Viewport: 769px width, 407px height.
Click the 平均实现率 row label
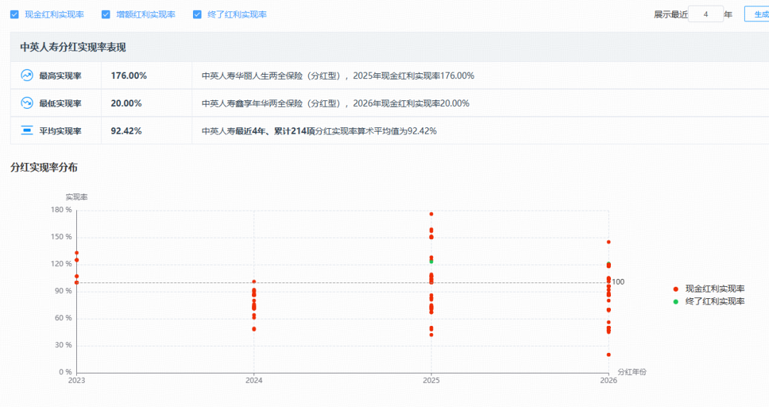[61, 131]
